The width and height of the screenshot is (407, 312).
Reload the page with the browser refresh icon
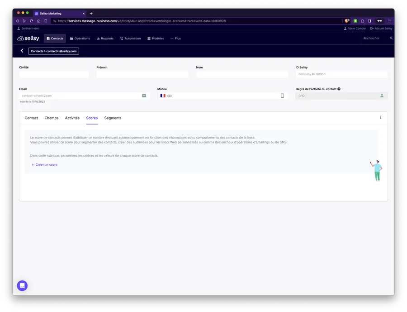(x=31, y=21)
